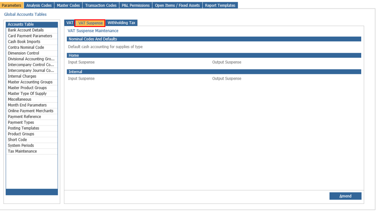Image resolution: width=376 pixels, height=212 pixels.
Task: Switch to the Master Codes tab
Action: point(68,5)
